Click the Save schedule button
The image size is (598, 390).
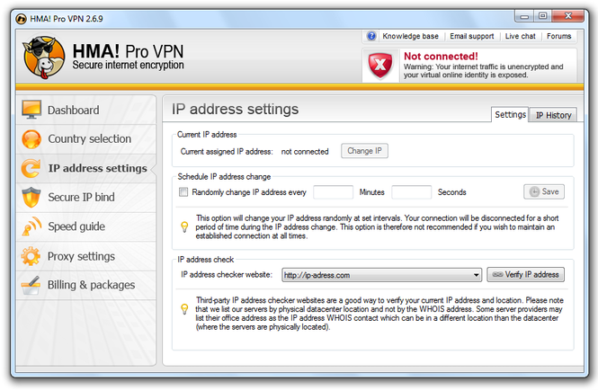[544, 191]
